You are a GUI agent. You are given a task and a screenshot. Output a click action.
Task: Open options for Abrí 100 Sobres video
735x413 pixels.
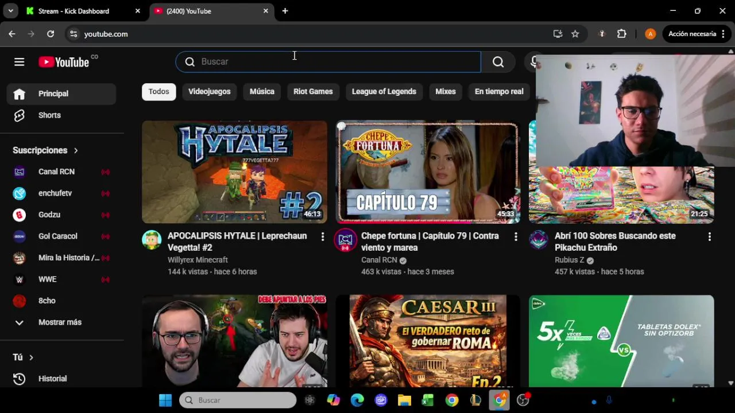coord(709,236)
